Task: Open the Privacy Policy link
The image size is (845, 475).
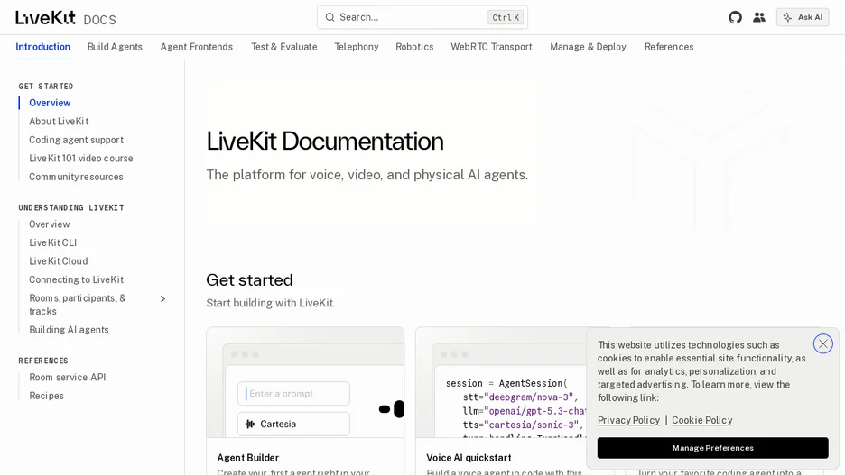Action: (x=628, y=420)
